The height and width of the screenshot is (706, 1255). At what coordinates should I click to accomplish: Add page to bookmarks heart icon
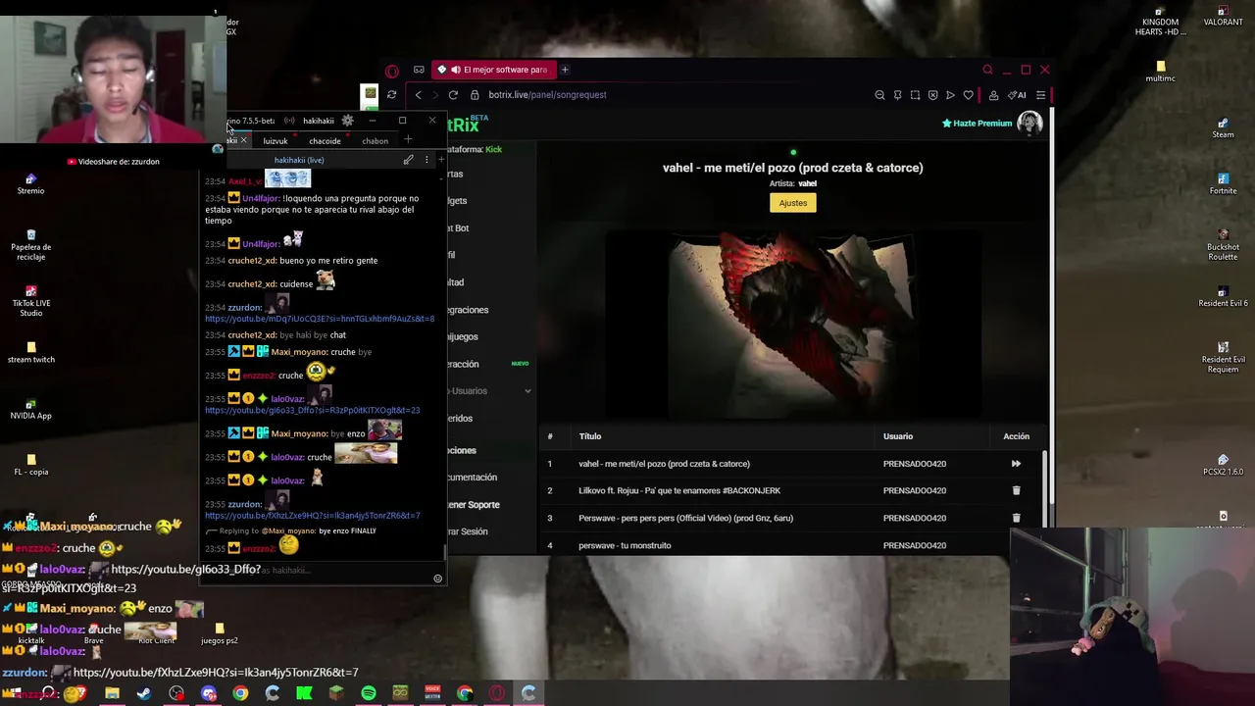tap(968, 95)
